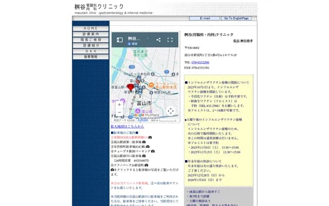Screen dimensions: 329x206
Task: View the map in fullscreen
Action: point(170,40)
